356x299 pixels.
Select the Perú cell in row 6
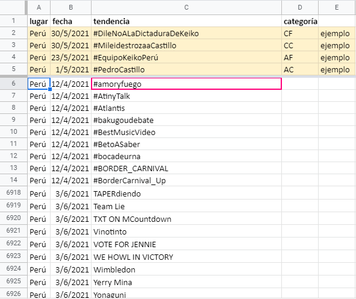(39, 84)
